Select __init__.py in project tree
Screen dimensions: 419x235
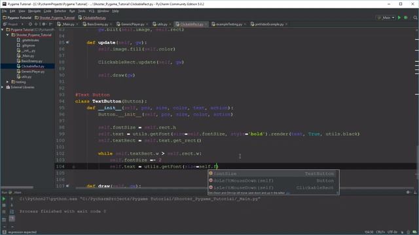tap(26, 51)
